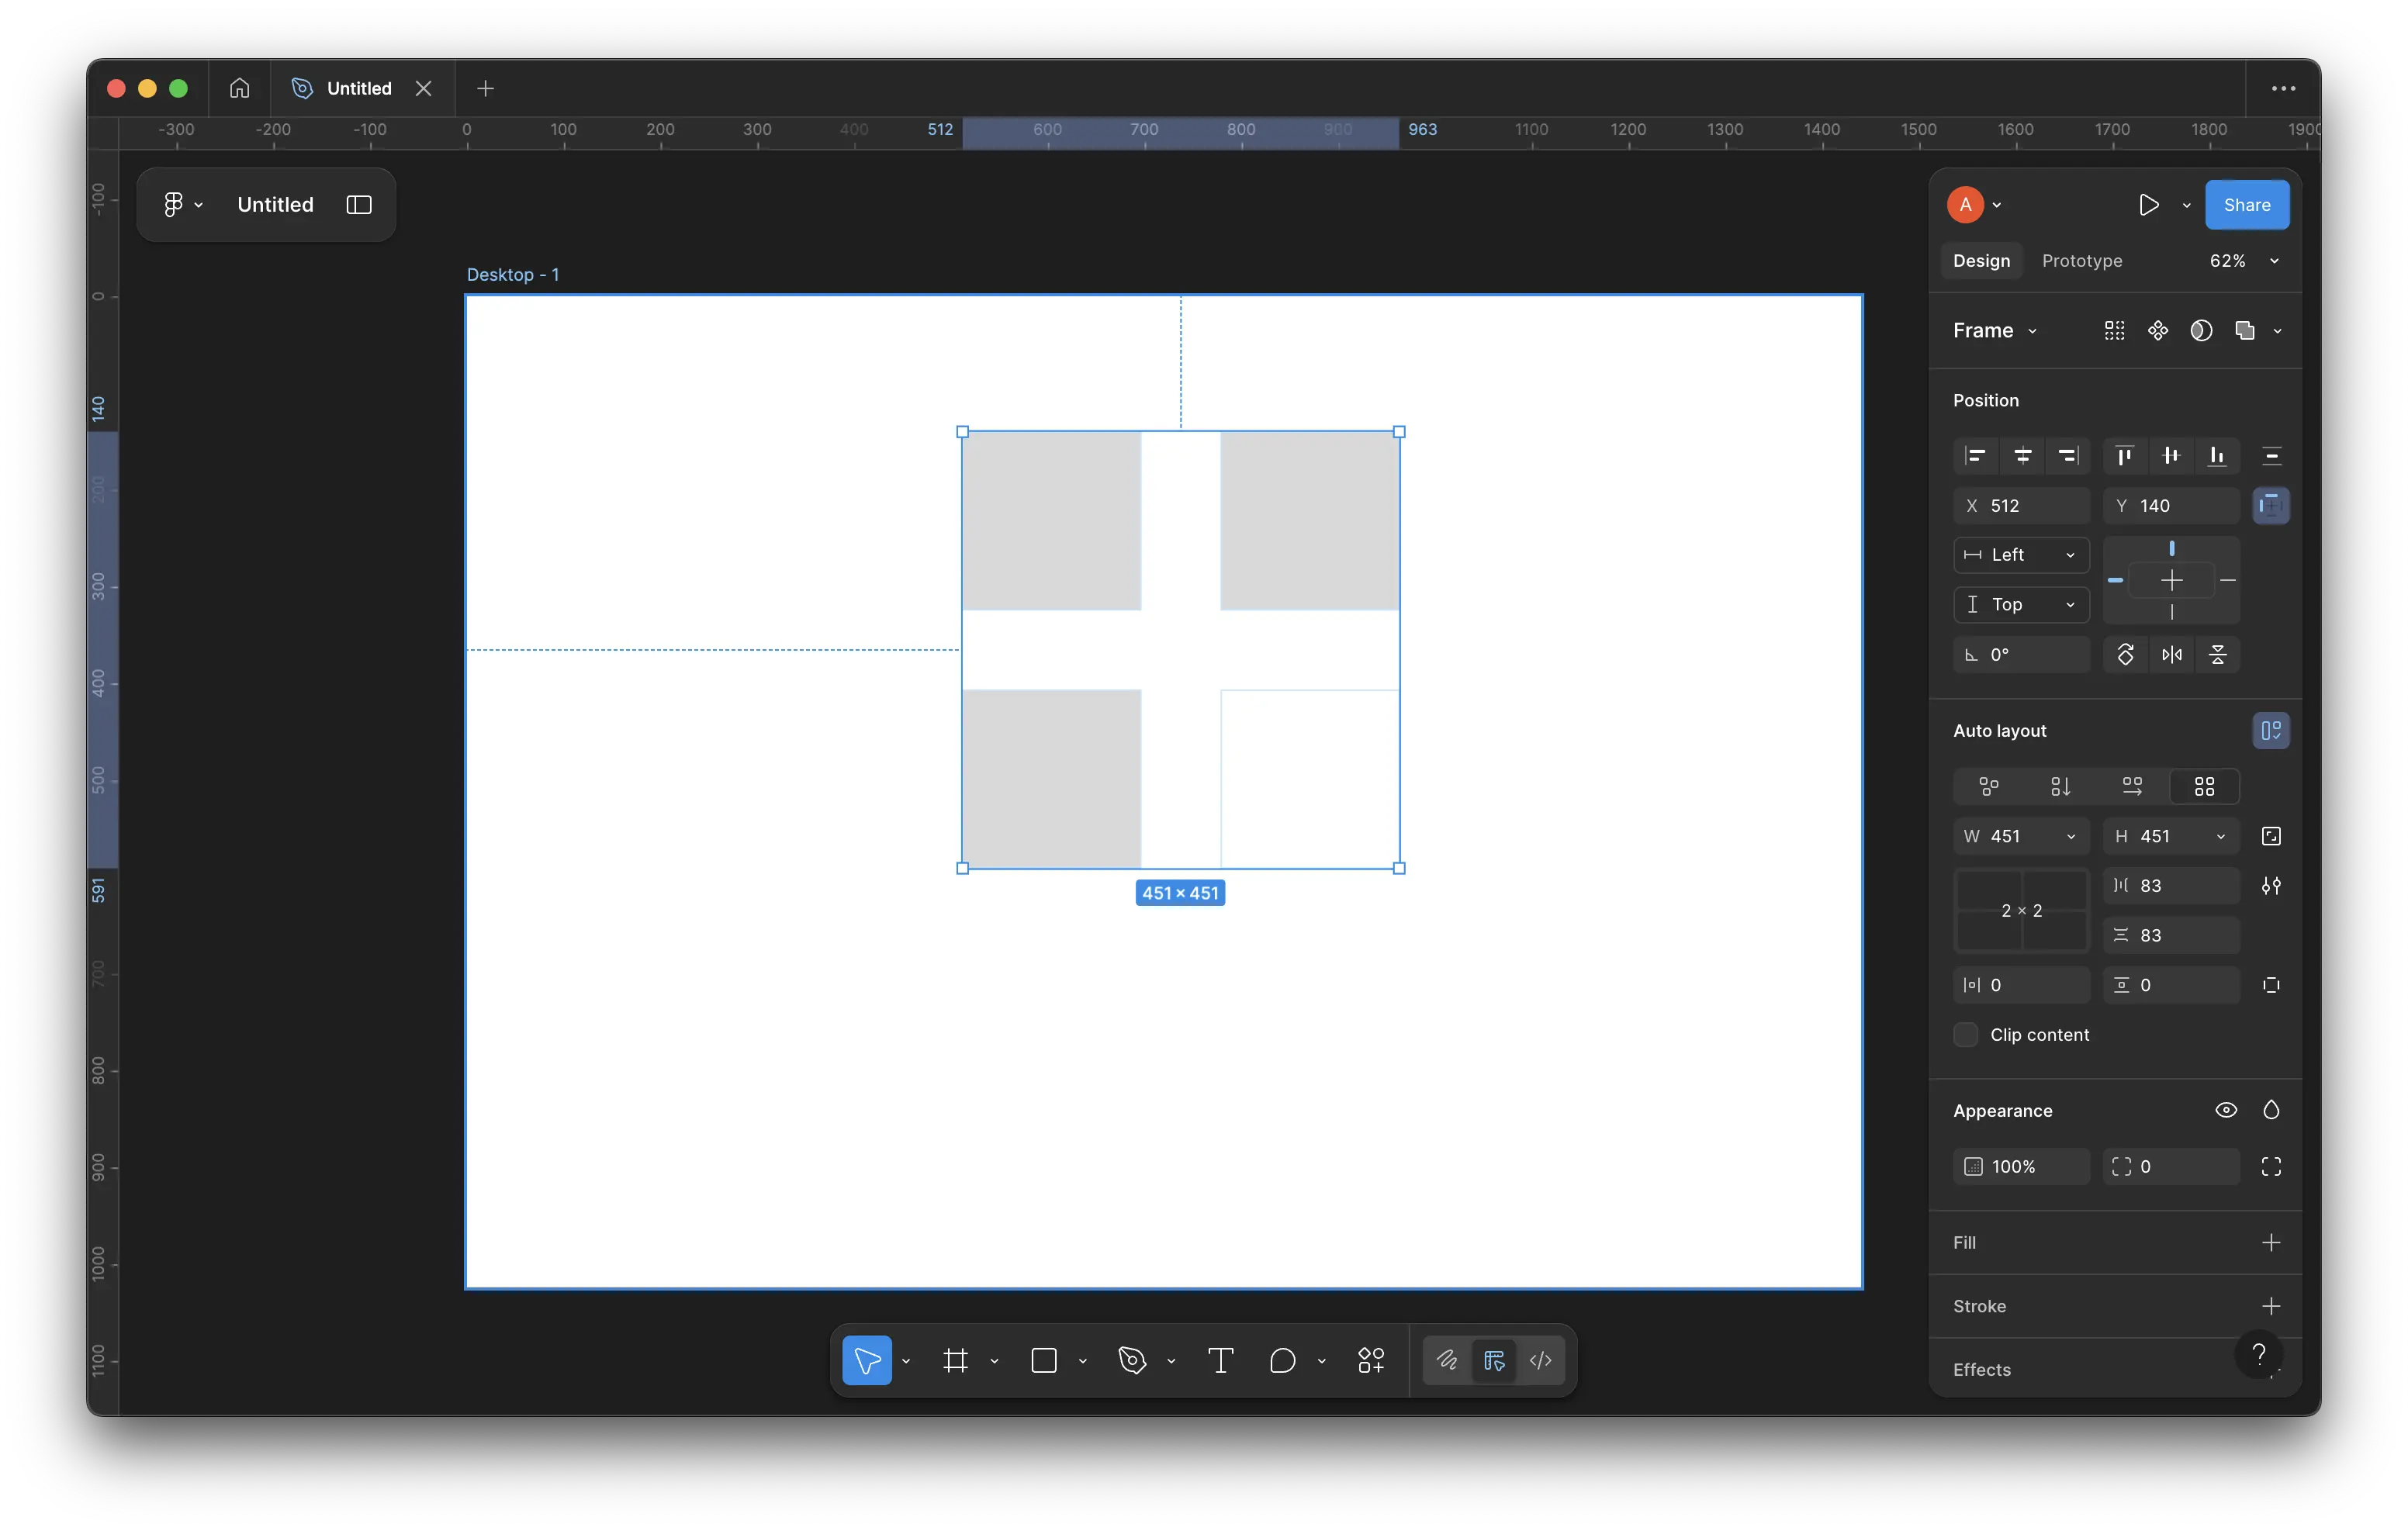Select the Frame tool in bottom toolbar
The width and height of the screenshot is (2408, 1531).
[956, 1360]
